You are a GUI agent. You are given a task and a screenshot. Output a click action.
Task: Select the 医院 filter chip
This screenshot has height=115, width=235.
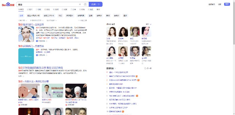point(90,16)
